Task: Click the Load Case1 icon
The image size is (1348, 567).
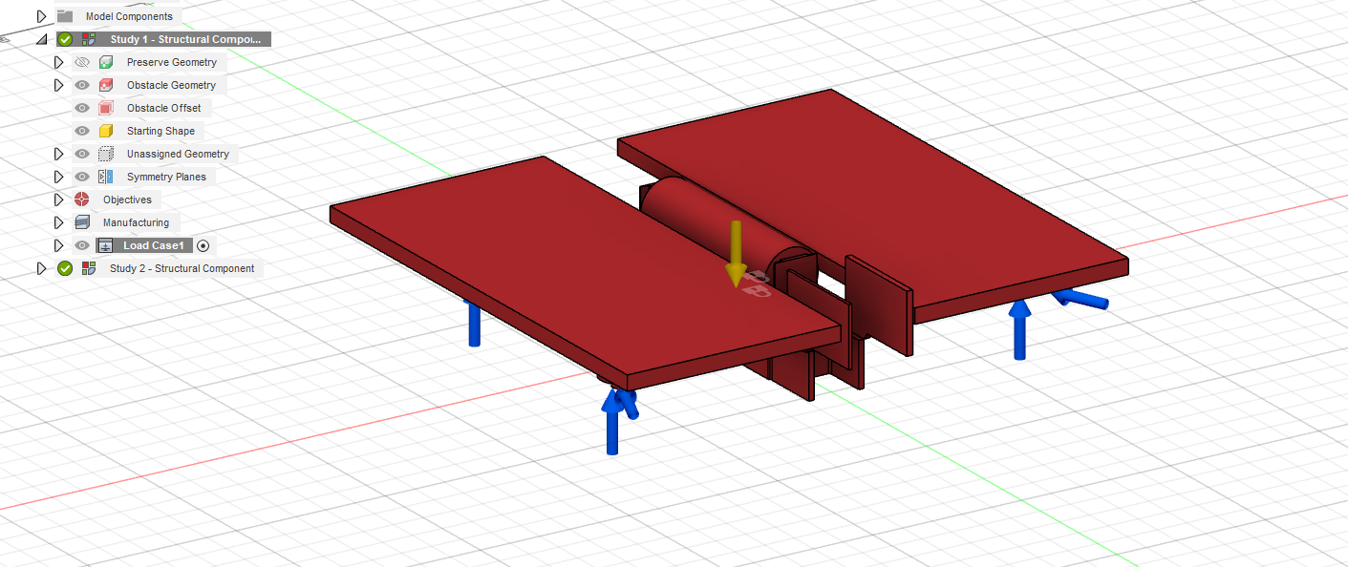Action: point(105,245)
